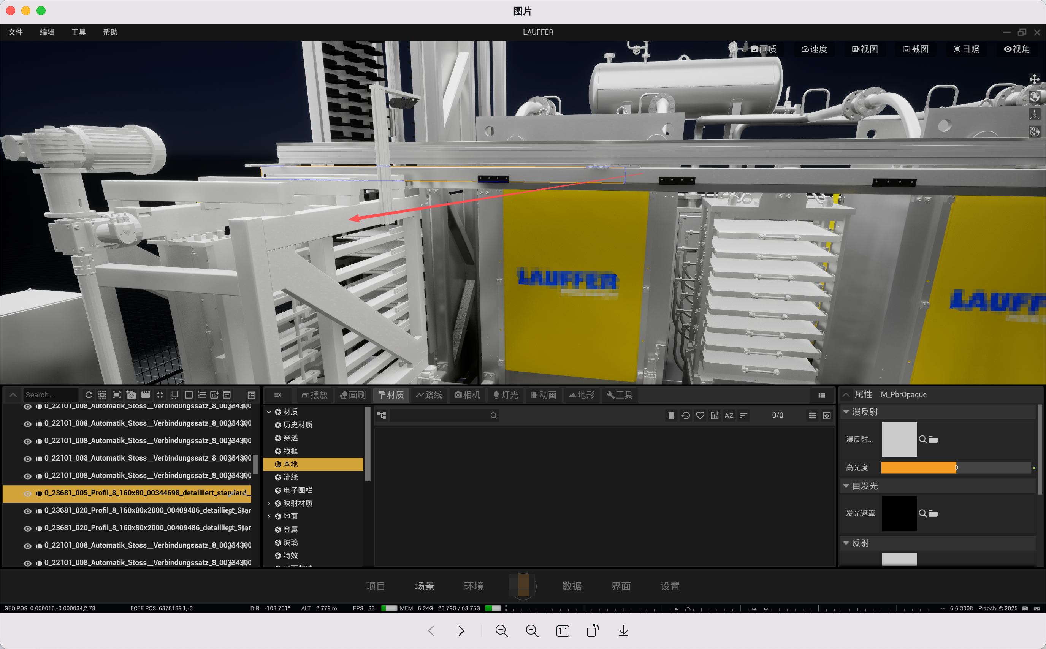This screenshot has width=1046, height=649.
Task: Expand the 映射材质 tree node
Action: click(x=269, y=503)
